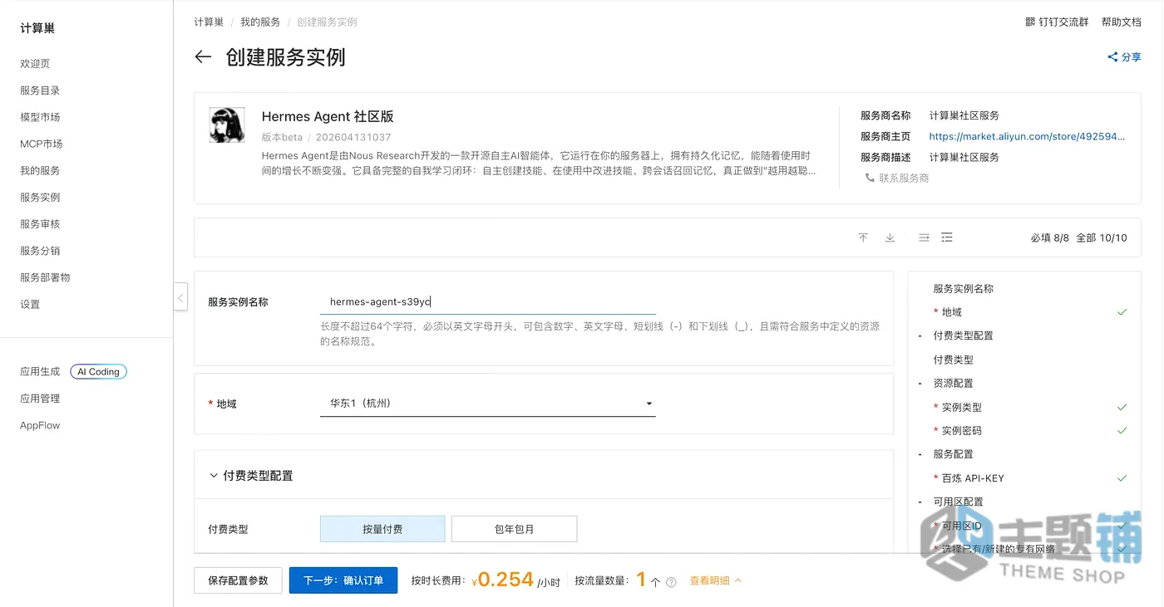Open 欢迎页 in the sidebar
This screenshot has height=607, width=1164.
click(35, 64)
